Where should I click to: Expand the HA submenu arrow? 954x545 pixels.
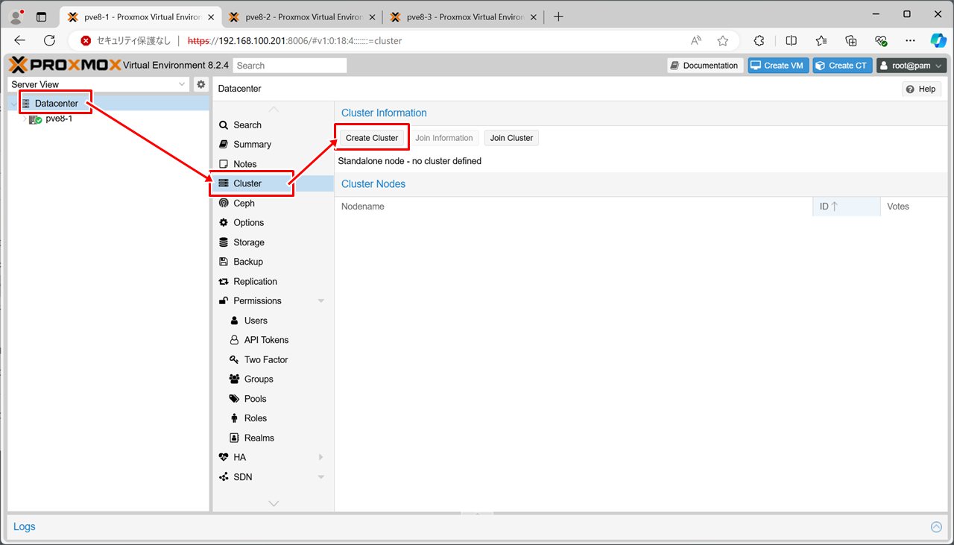pos(321,457)
